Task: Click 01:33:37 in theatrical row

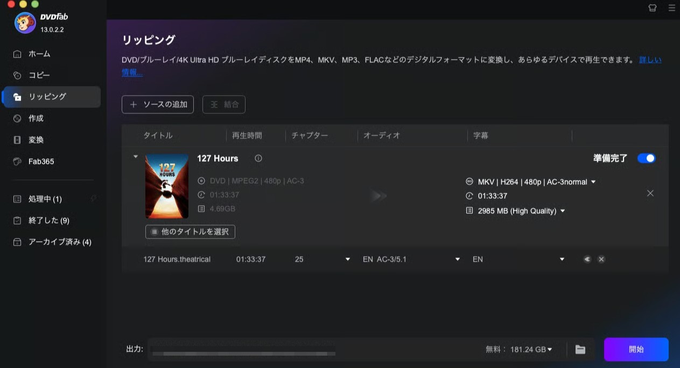Action: coord(251,259)
